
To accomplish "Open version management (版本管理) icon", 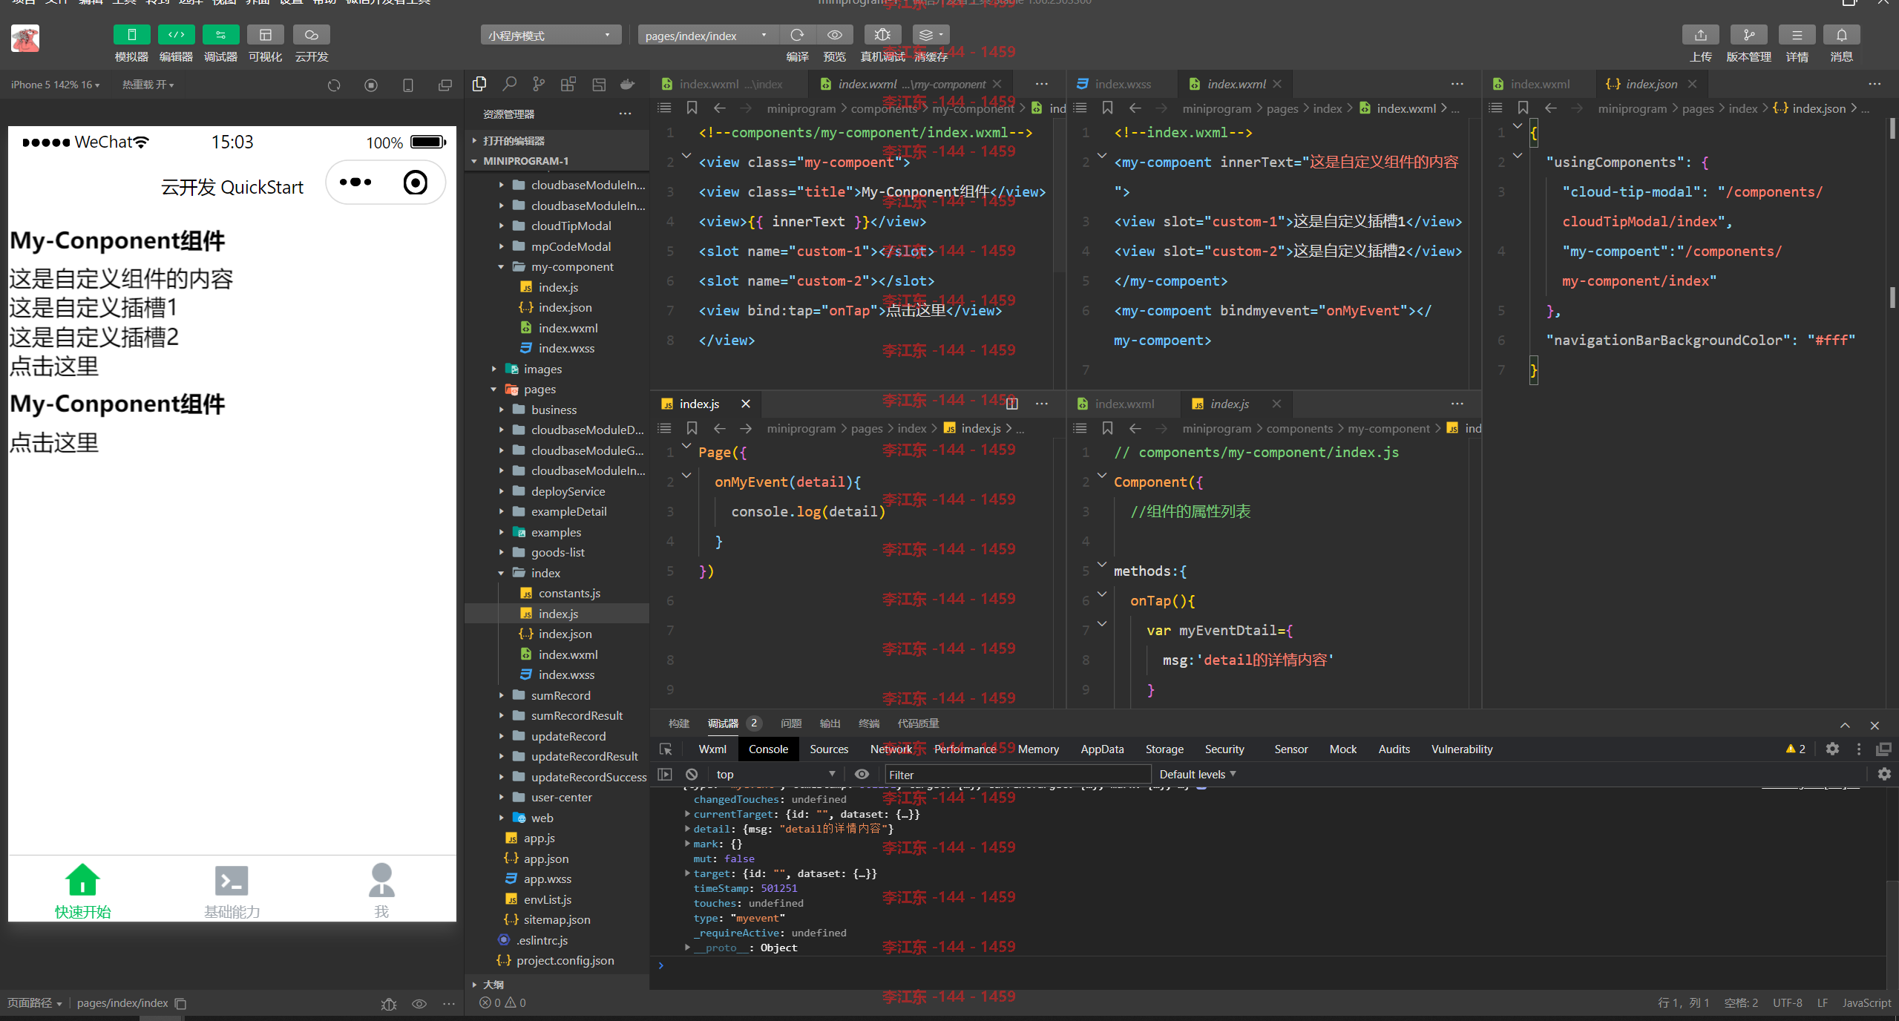I will [x=1748, y=35].
